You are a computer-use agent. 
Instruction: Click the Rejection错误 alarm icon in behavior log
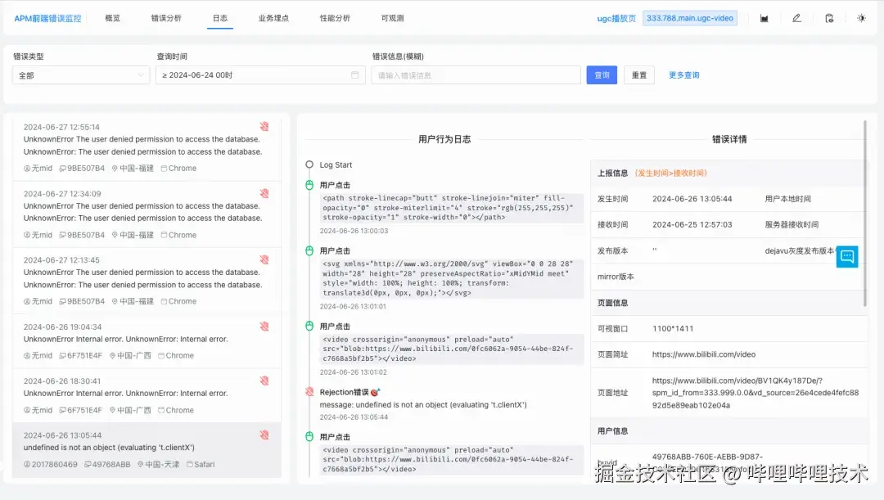[311, 392]
